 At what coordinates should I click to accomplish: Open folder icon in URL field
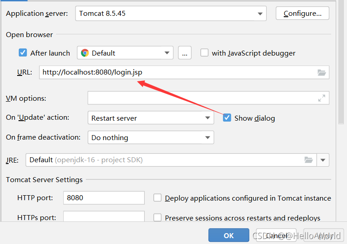click(x=322, y=72)
